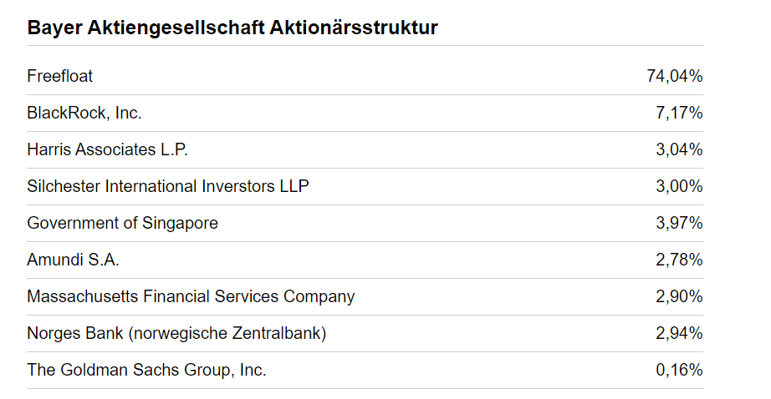Click the 2,90% Massachusetts Financial value
The image size is (771, 399).
[679, 296]
